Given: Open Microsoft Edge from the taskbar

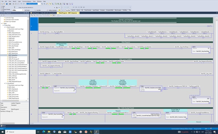Looking at the screenshot, I should [x=44, y=132].
